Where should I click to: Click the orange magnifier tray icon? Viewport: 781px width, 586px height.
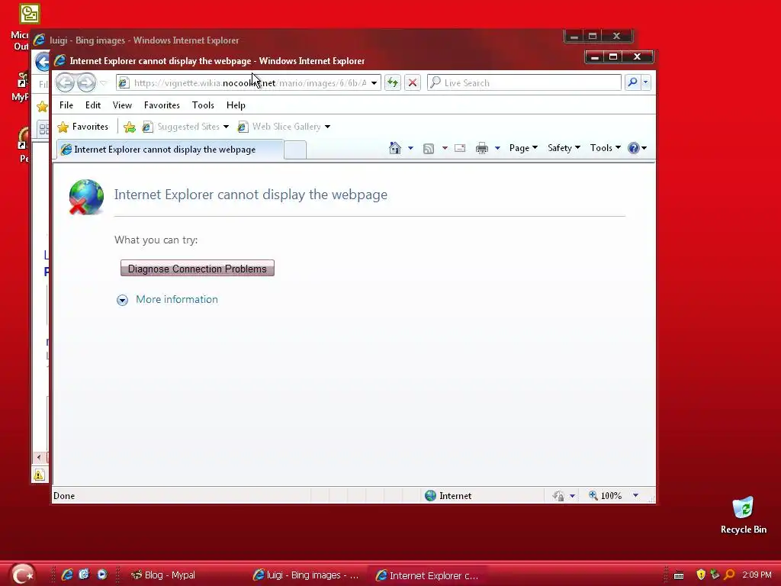tap(729, 575)
